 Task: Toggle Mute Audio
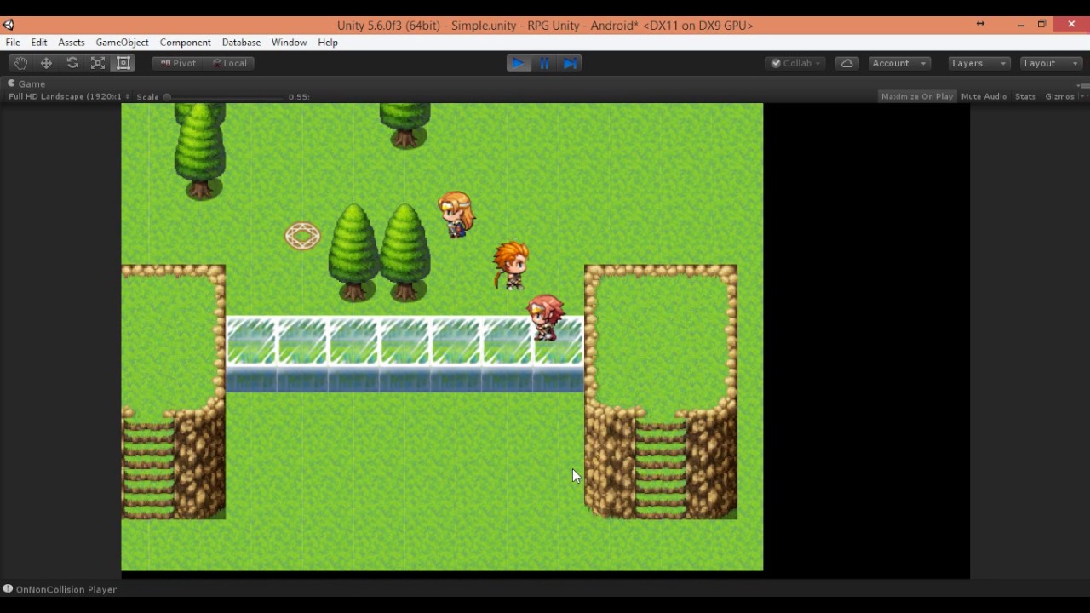pos(984,96)
